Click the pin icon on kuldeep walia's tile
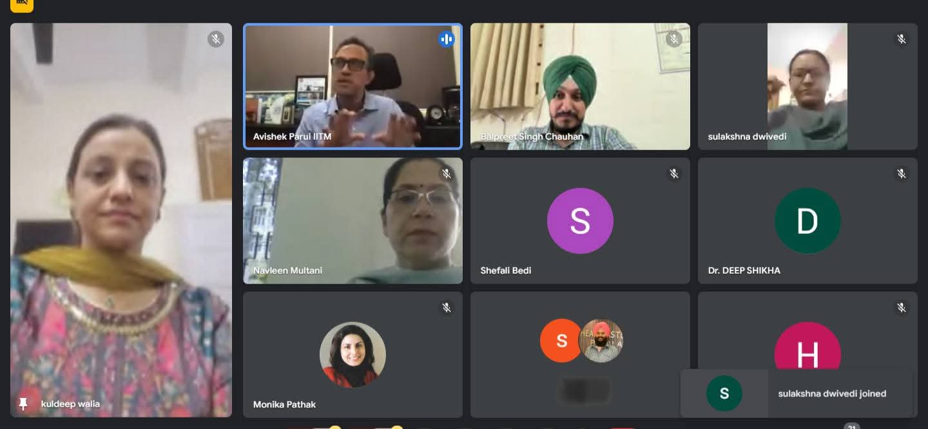 coord(23,404)
